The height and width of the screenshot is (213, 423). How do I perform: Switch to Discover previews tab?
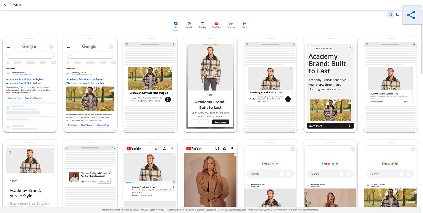coord(231,25)
